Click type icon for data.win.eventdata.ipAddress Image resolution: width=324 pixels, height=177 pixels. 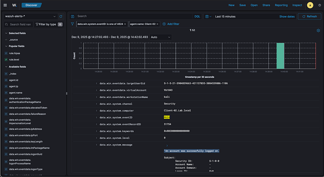[6, 129]
